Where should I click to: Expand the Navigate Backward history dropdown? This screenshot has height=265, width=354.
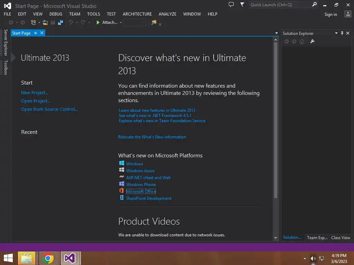click(x=17, y=22)
